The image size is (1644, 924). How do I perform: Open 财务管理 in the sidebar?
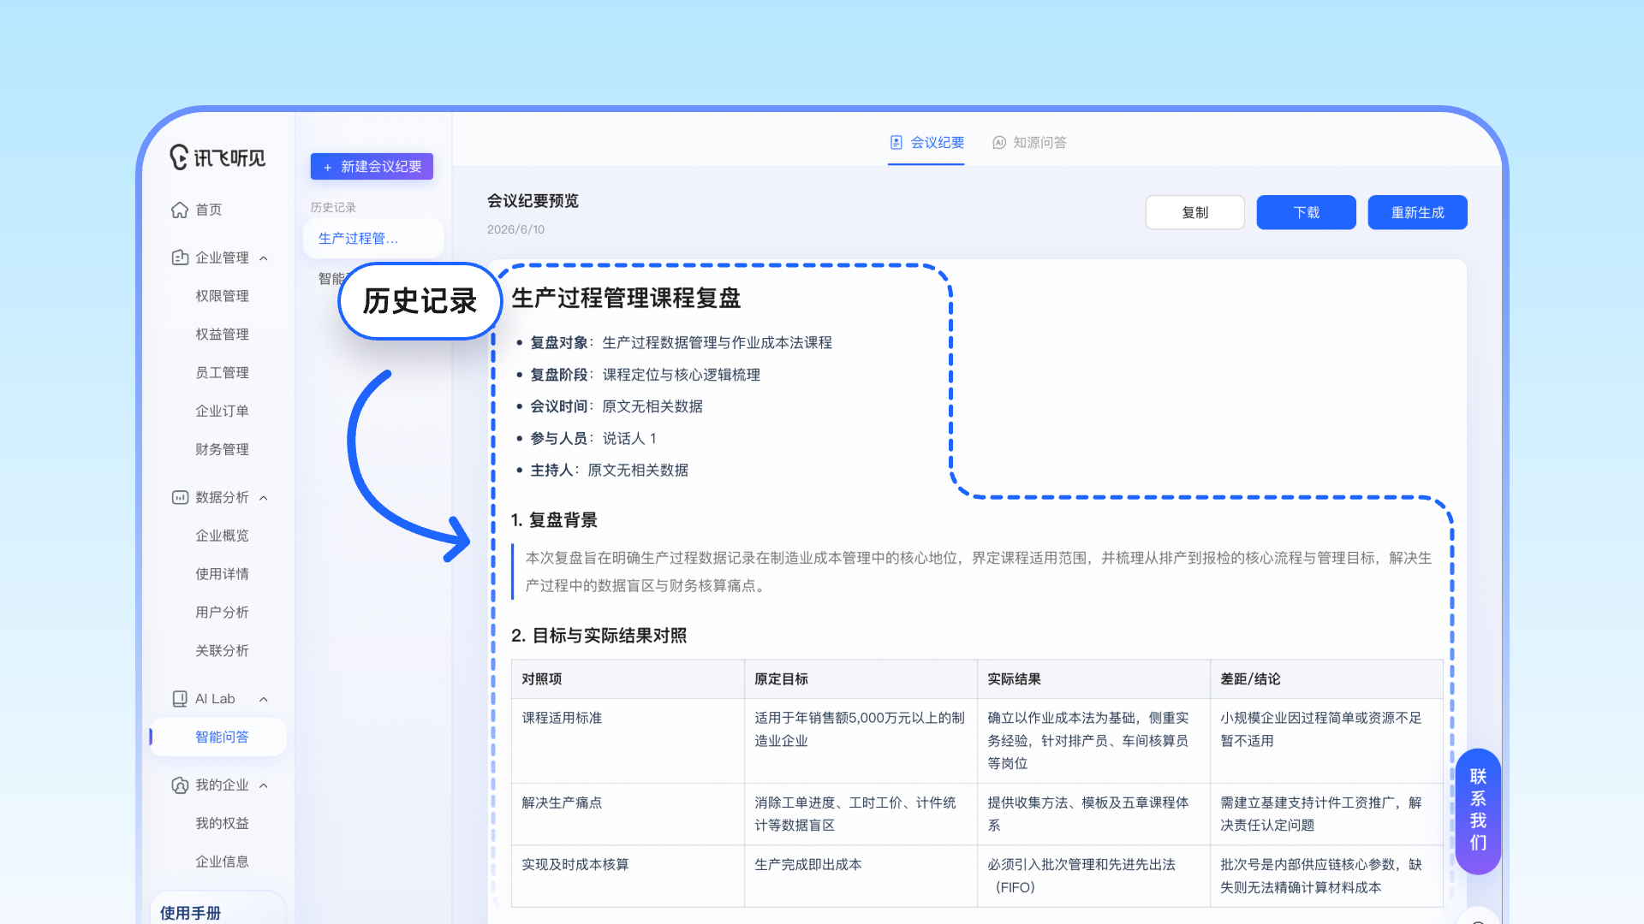click(x=222, y=450)
